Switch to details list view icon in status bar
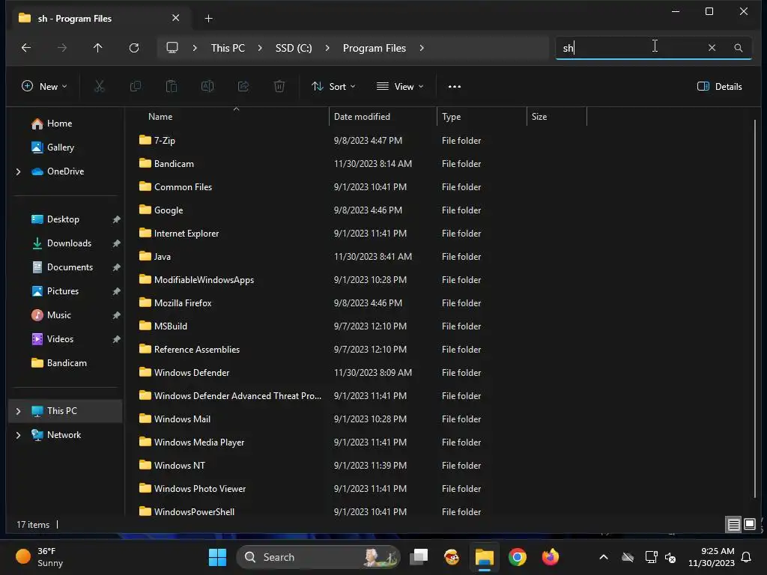Screen dimensions: 767x575 [x=734, y=525]
